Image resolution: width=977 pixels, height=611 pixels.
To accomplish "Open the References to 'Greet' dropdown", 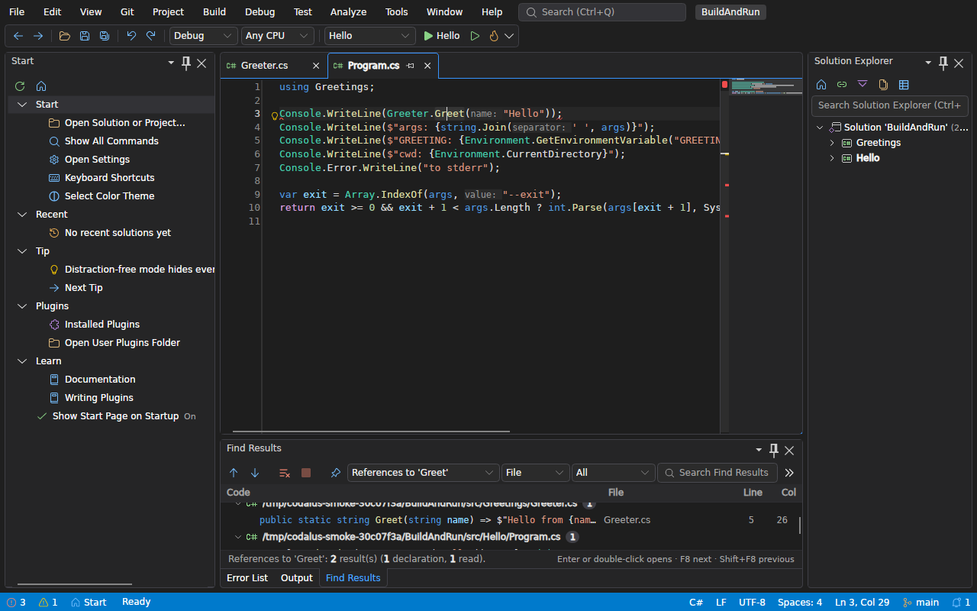I will tap(424, 473).
